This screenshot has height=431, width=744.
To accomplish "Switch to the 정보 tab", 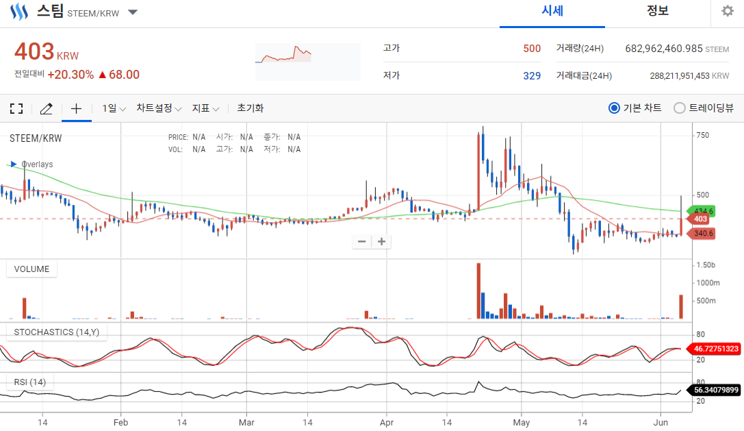I will [658, 11].
